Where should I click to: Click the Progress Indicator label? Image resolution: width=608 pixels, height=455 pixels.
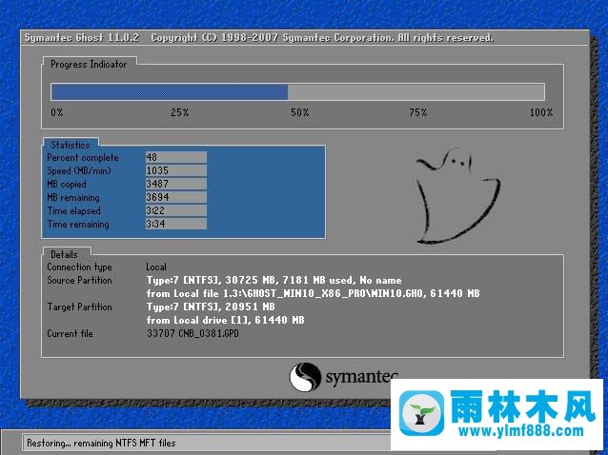(x=89, y=65)
